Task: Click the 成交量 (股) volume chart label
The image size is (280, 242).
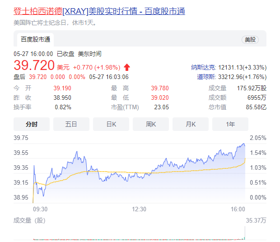Action: pos(29,221)
